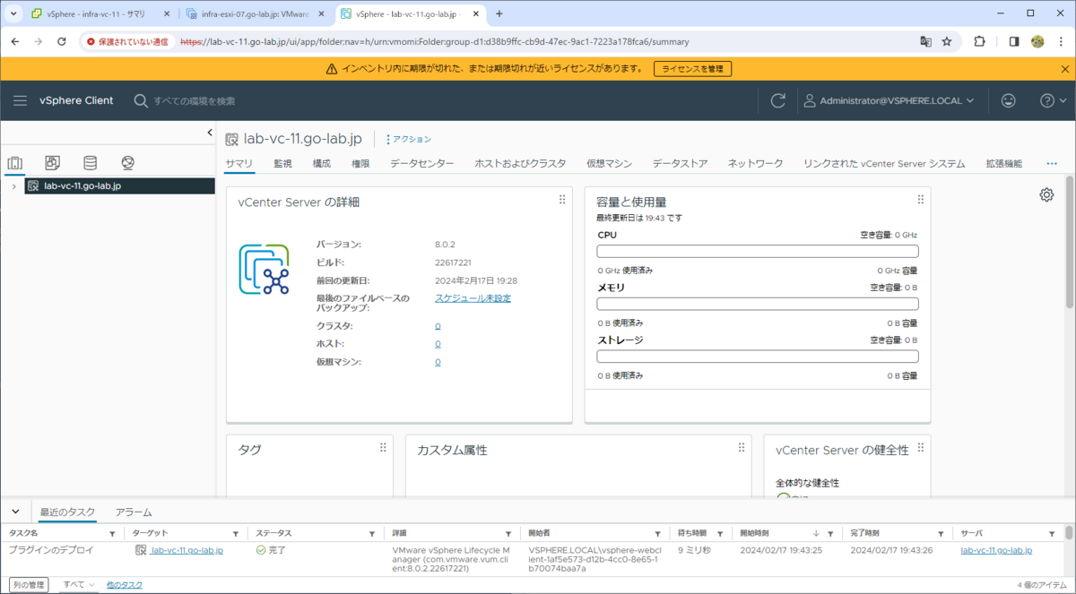
Task: Click 他のタスク link
Action: point(125,584)
